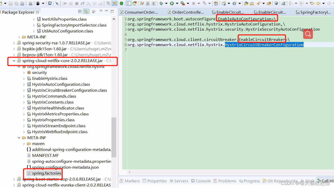Expand the maven folder under META-INF
Screen dimensions: 334x188
(x=24, y=144)
